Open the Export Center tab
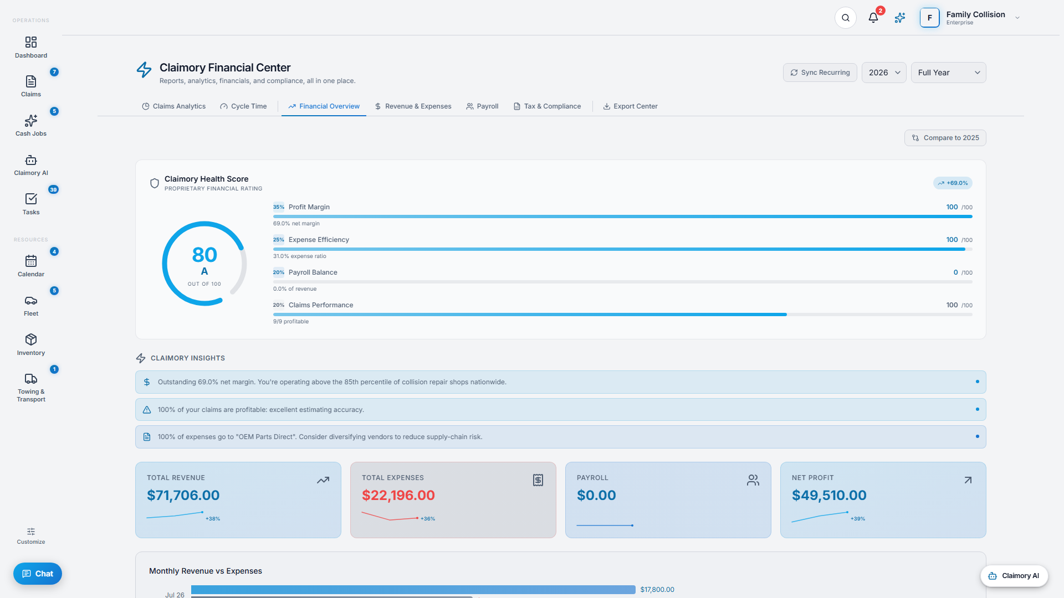 point(630,106)
